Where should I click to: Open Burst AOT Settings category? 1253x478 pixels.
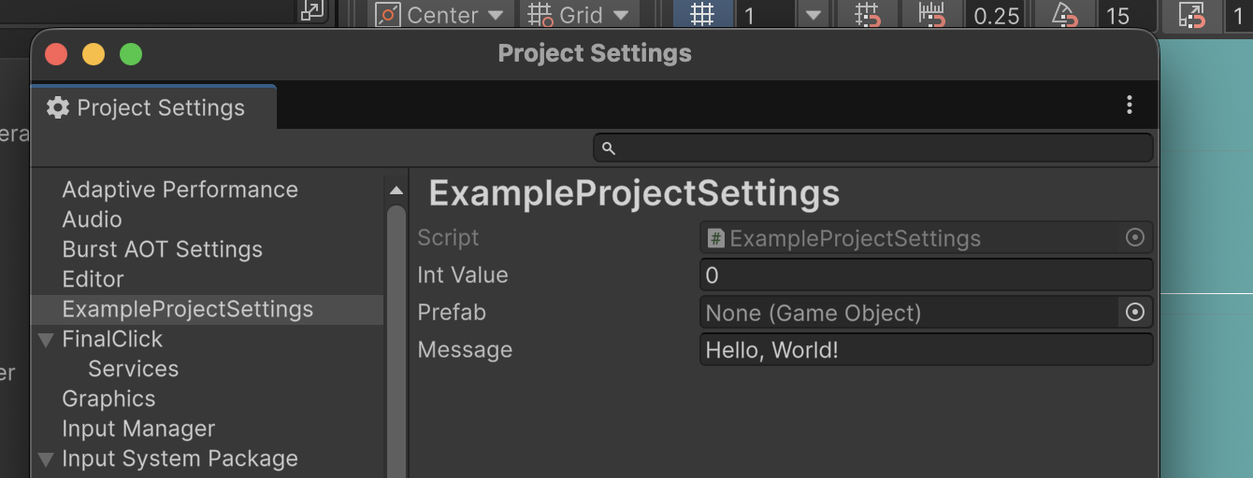(162, 249)
